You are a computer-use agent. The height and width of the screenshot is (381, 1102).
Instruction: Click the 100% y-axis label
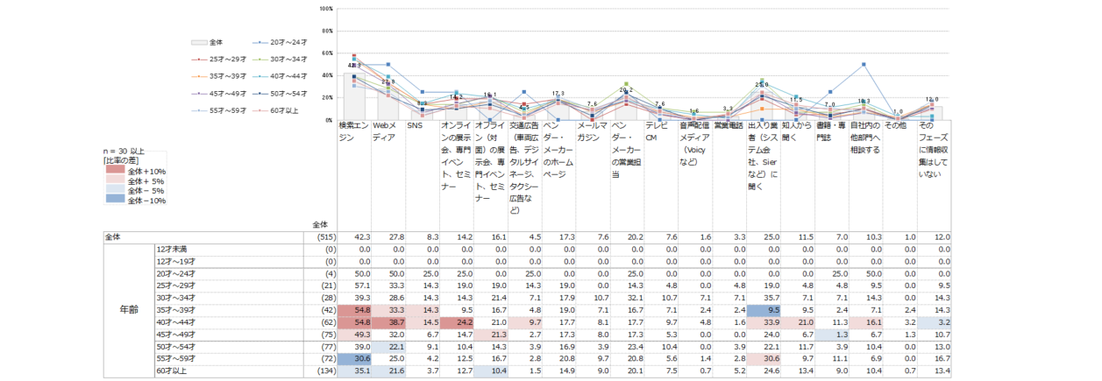coord(325,9)
